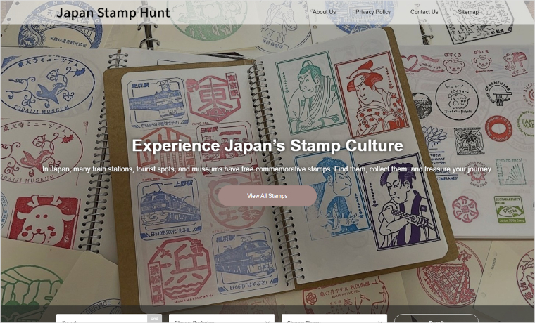This screenshot has height=323, width=535.
Task: Focus the Search keyword input field
Action: click(101, 319)
